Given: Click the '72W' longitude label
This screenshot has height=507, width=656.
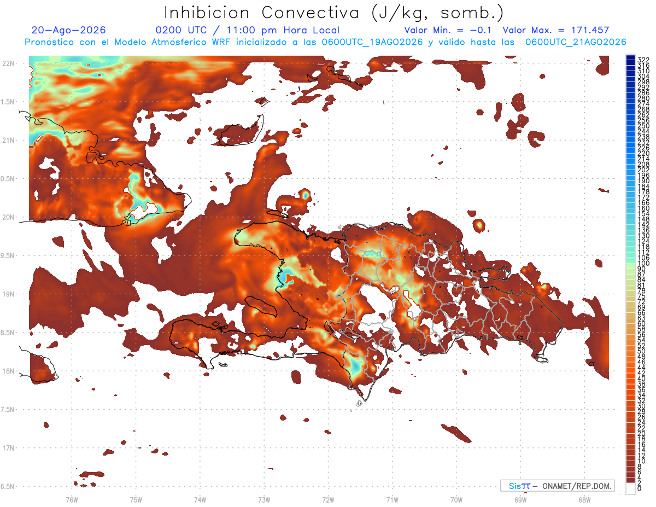Looking at the screenshot, I should coord(328,499).
